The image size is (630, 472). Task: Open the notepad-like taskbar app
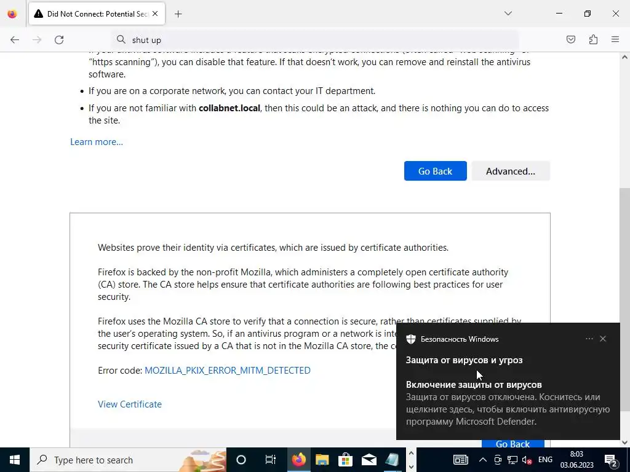coord(392,460)
